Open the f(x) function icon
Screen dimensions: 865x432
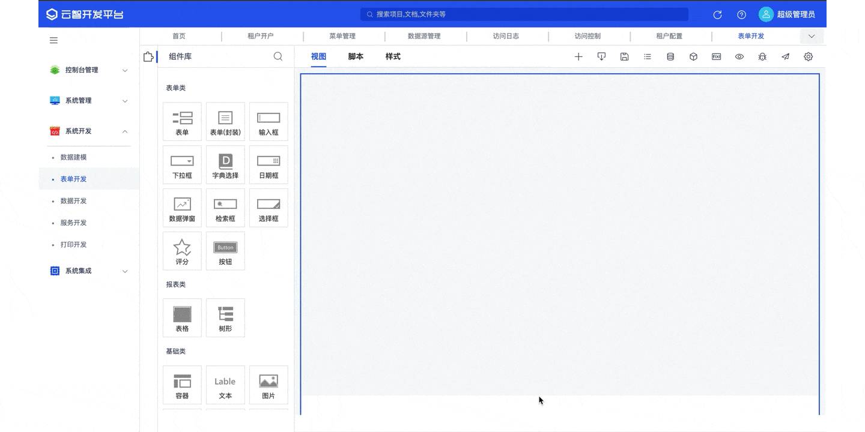click(716, 56)
